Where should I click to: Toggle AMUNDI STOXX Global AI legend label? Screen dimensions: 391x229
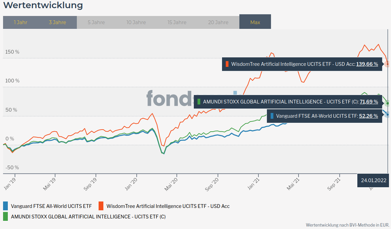pyautogui.click(x=88, y=216)
